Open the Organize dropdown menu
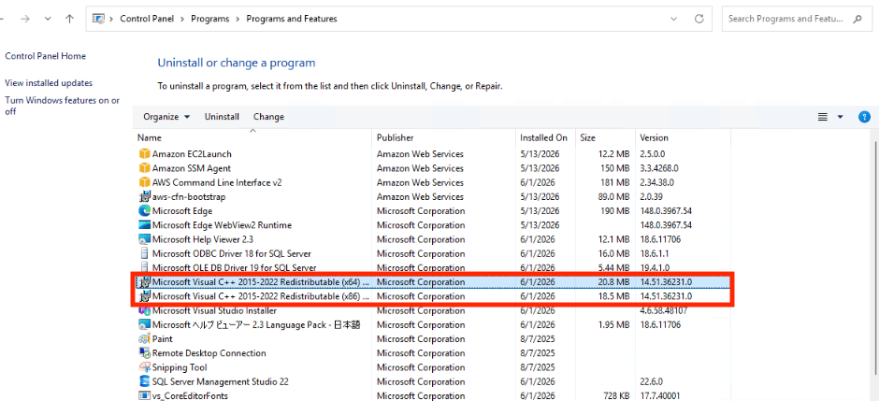The height and width of the screenshot is (401, 879). pyautogui.click(x=166, y=117)
